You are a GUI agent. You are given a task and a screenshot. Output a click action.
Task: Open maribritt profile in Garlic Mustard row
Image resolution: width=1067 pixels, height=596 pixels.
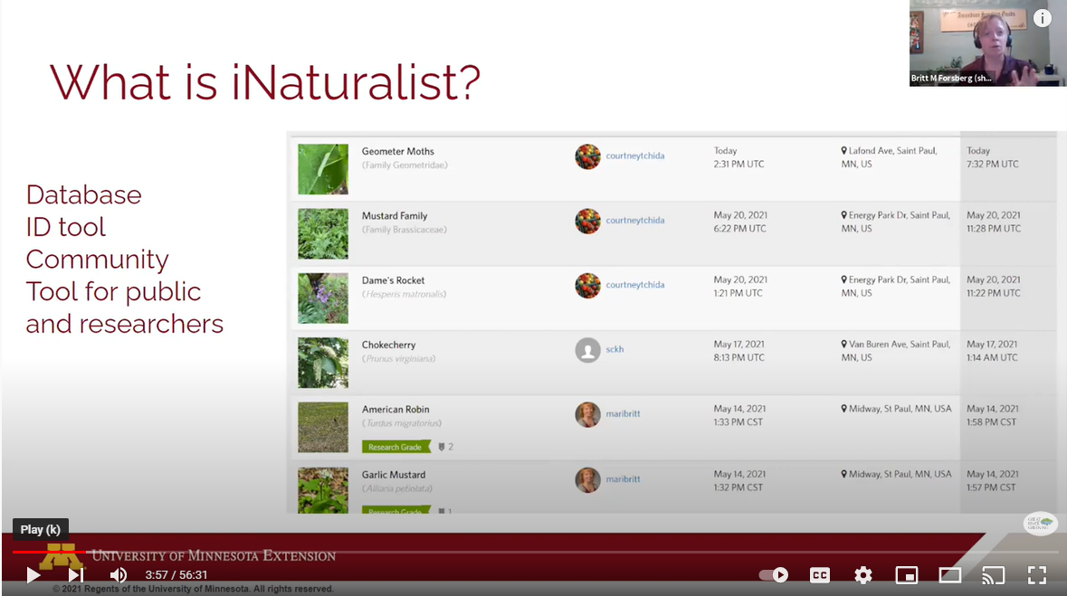(x=623, y=479)
